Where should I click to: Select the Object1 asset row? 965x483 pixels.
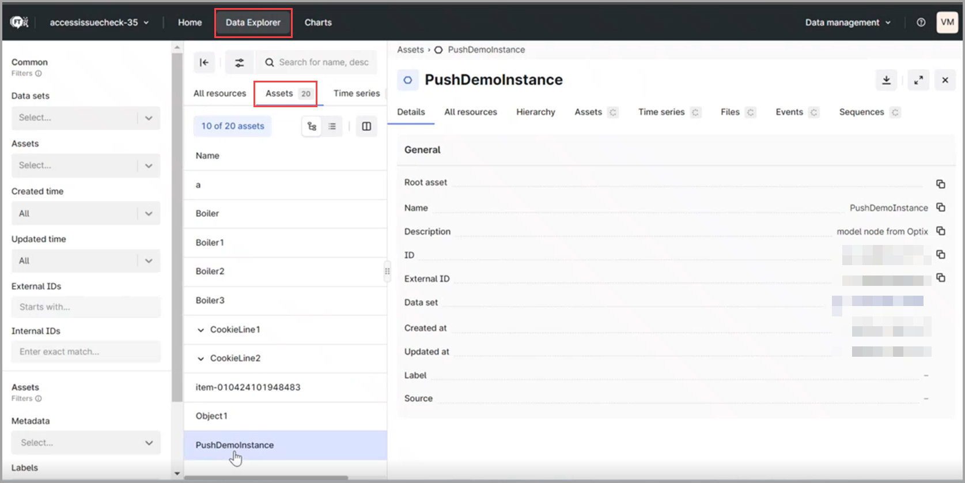coord(285,416)
